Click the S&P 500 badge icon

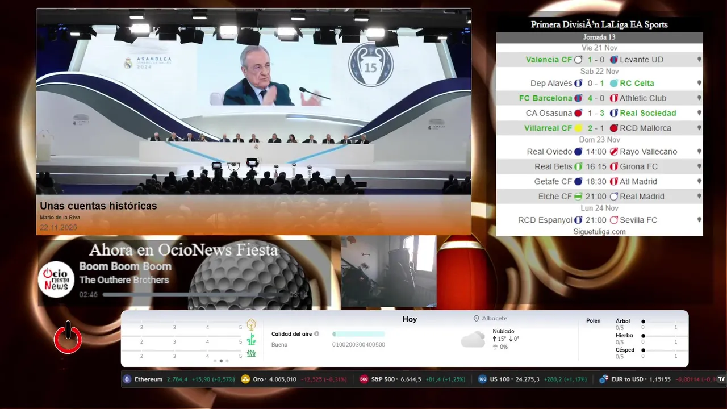(x=364, y=379)
